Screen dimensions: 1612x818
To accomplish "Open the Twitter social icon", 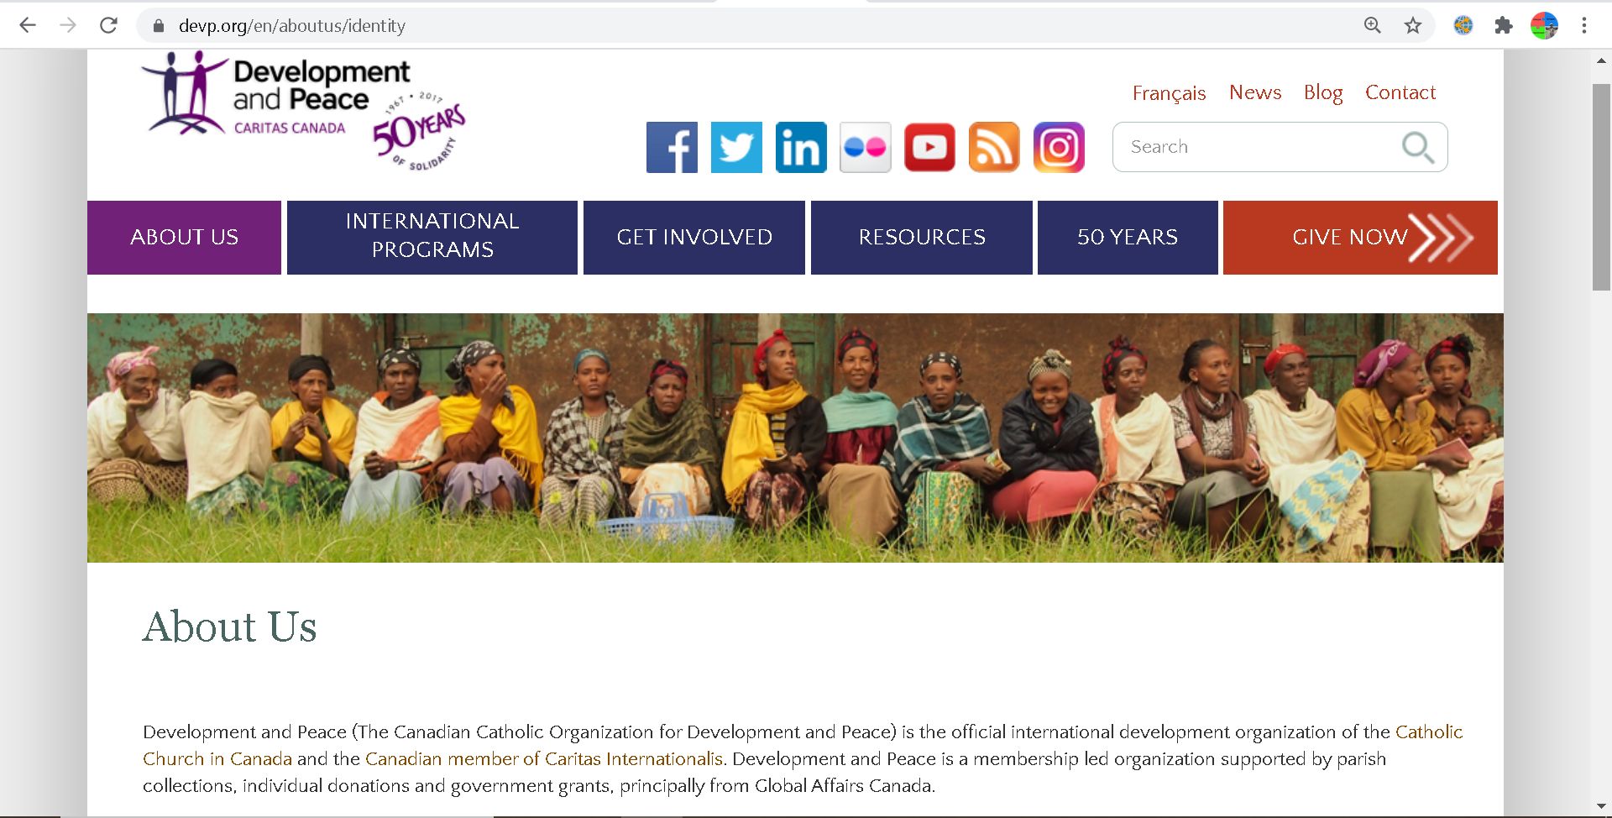I will tap(736, 147).
